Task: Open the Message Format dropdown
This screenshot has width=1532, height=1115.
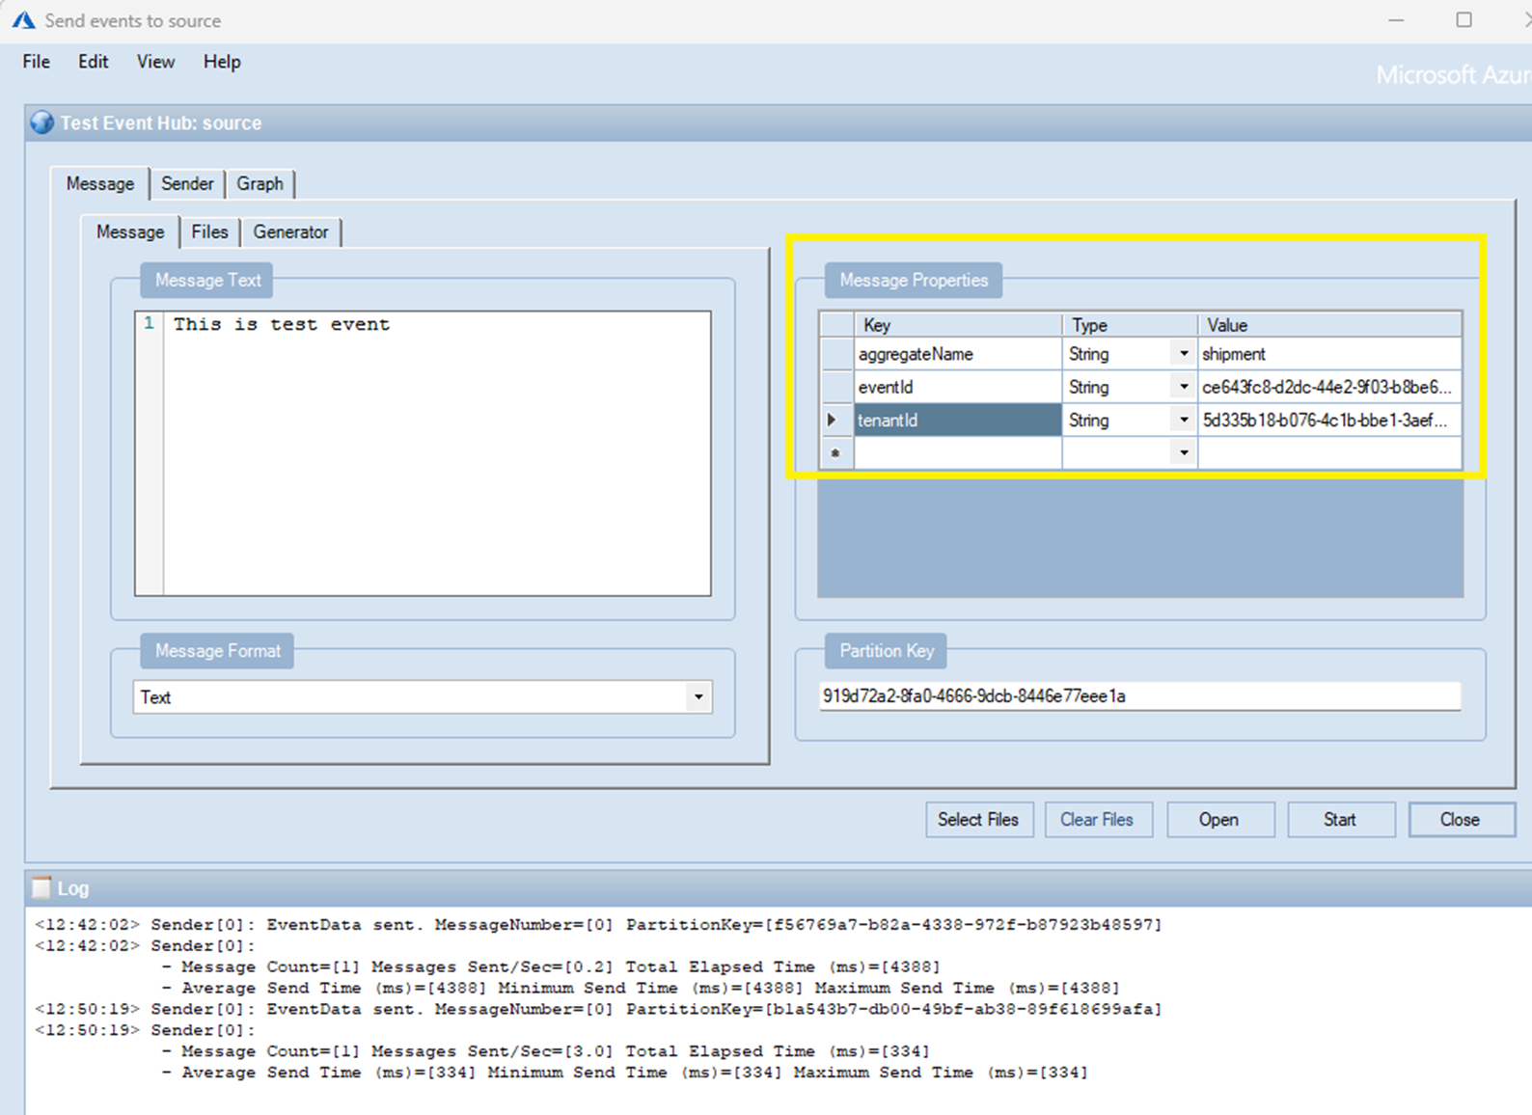Action: (x=698, y=696)
